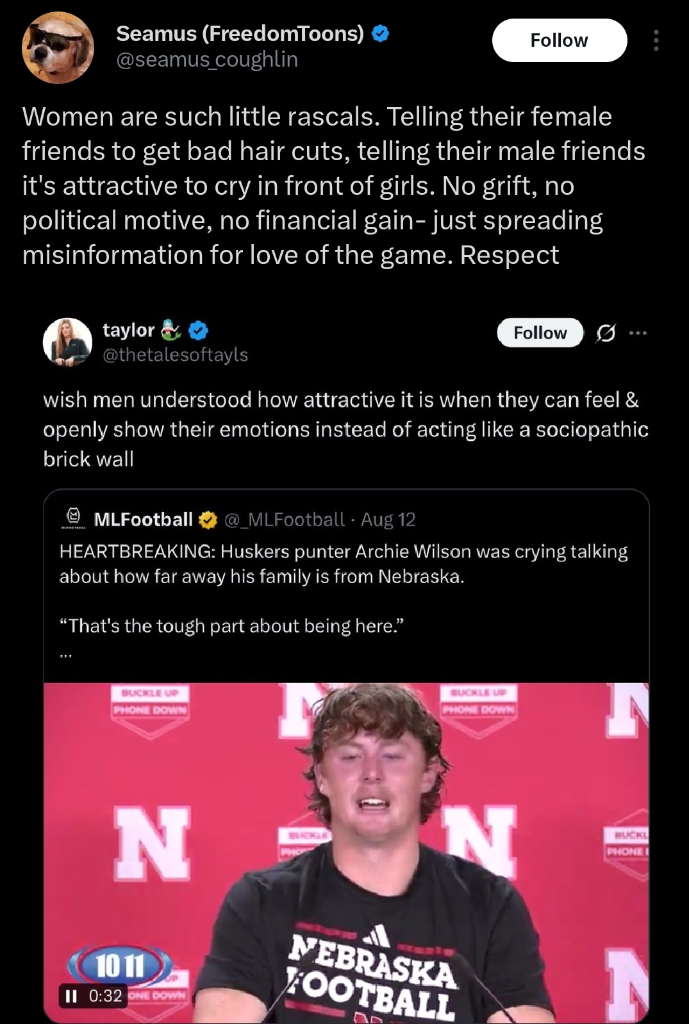Viewport: 689px width, 1024px height.
Task: Open the three-dot more options menu
Action: (x=656, y=40)
